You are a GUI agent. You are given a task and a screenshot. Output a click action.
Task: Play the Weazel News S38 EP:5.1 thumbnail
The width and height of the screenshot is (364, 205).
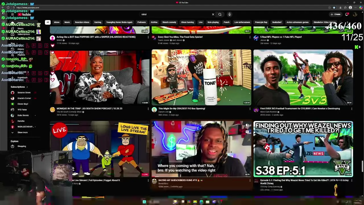(x=303, y=149)
